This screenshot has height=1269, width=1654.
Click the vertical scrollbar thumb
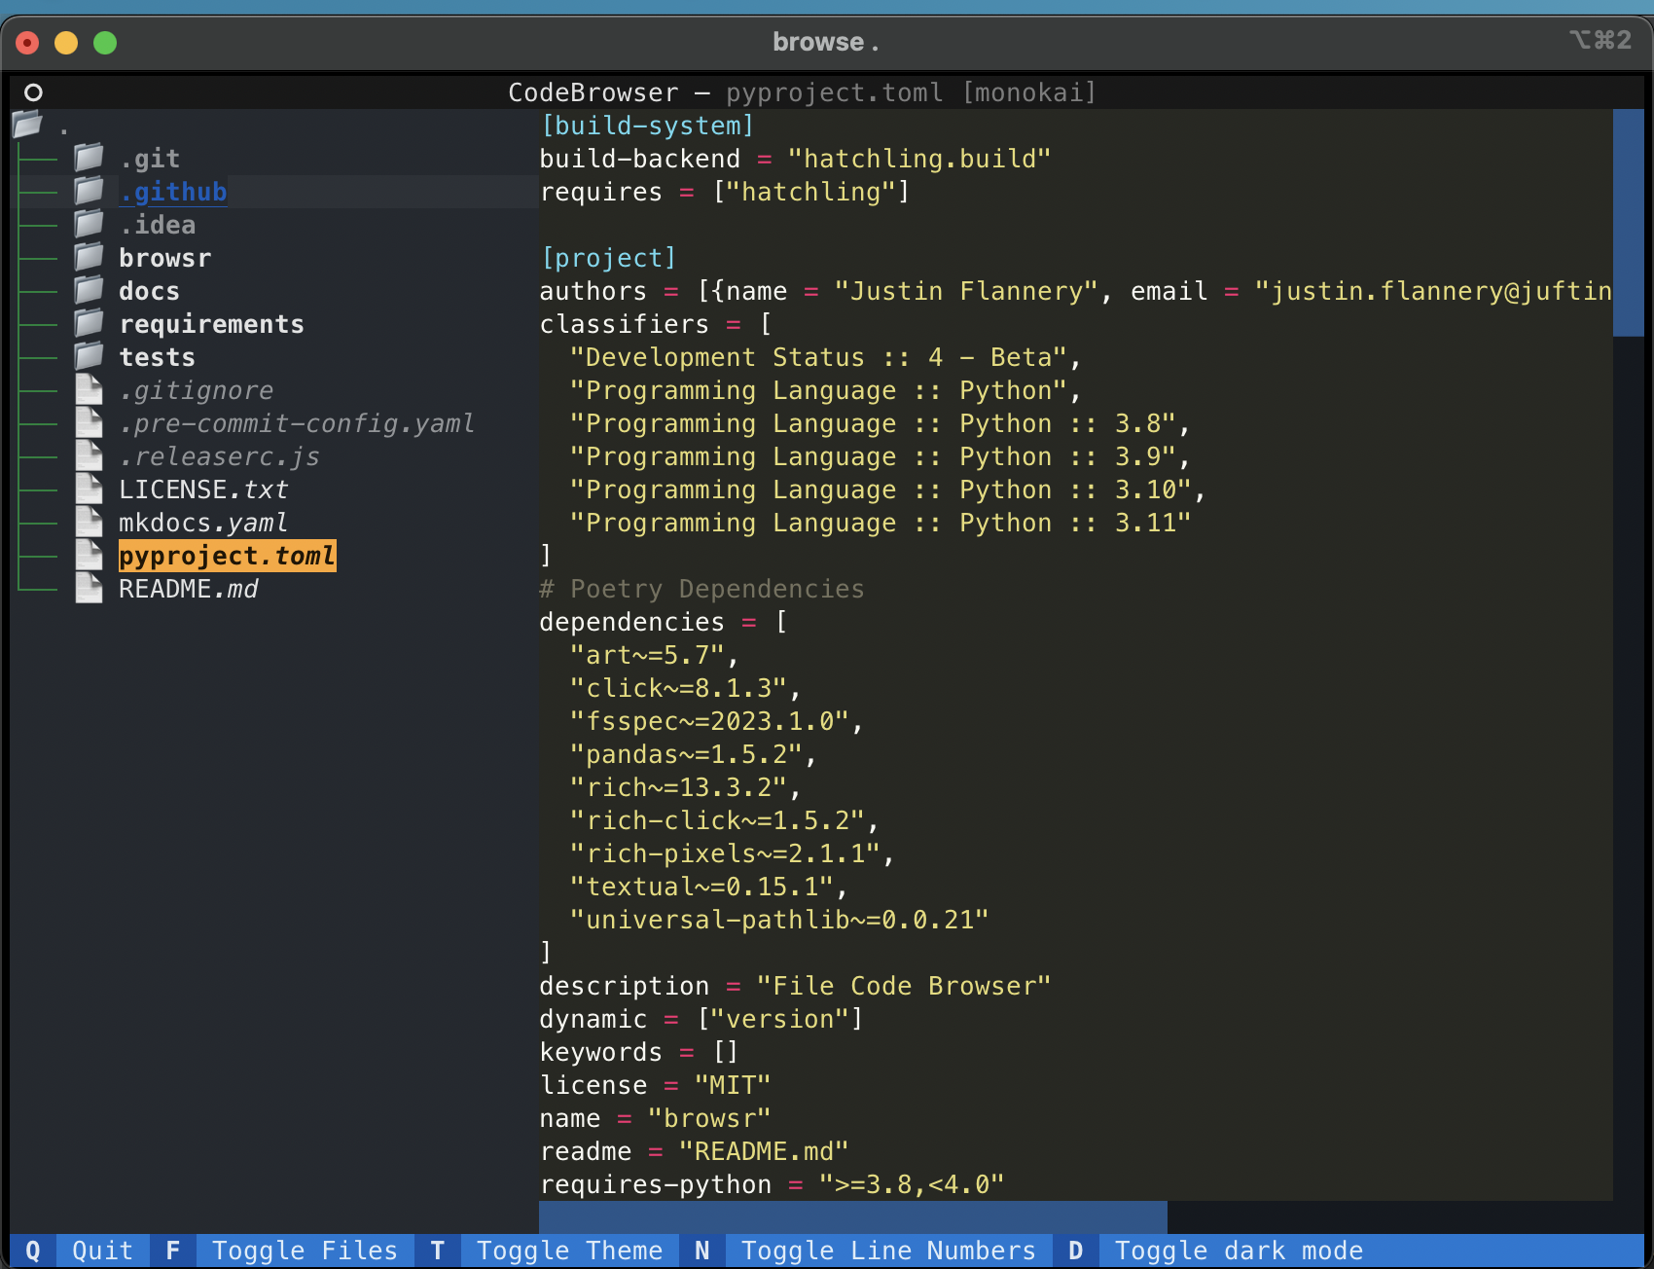[1628, 223]
